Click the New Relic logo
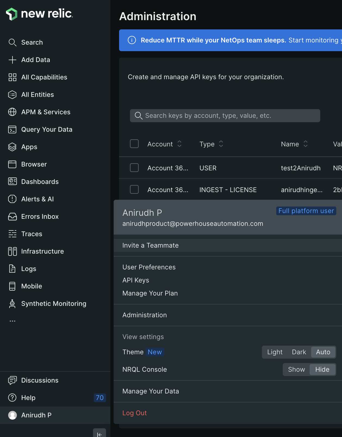342x437 pixels. 39,14
